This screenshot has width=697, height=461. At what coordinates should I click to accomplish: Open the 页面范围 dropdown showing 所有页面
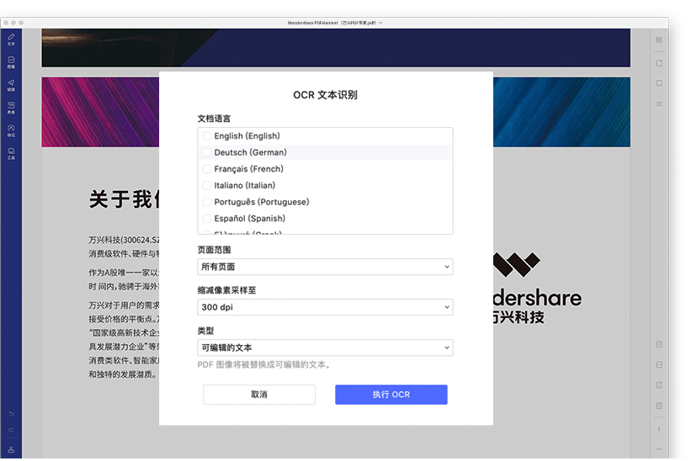coord(325,267)
